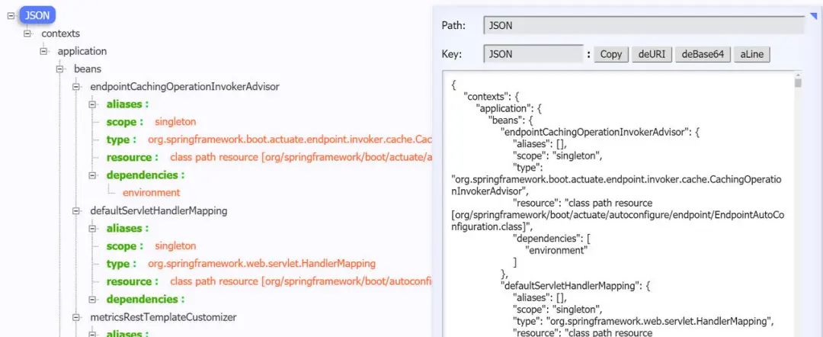Screen dimensions: 823x337
Task: Select the environment dependency value
Action: click(151, 193)
